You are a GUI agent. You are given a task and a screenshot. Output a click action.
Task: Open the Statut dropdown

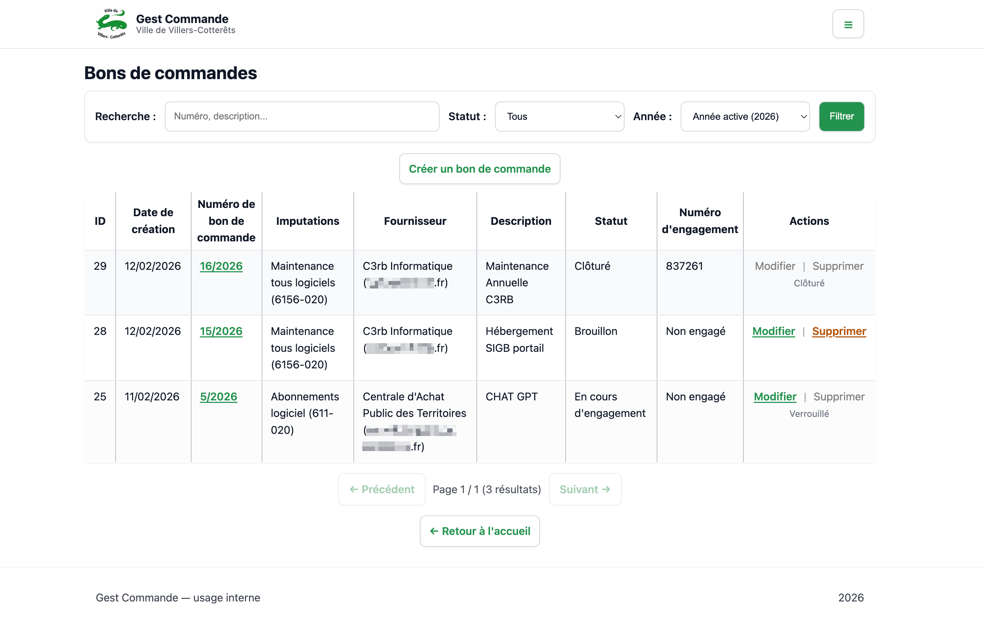559,117
